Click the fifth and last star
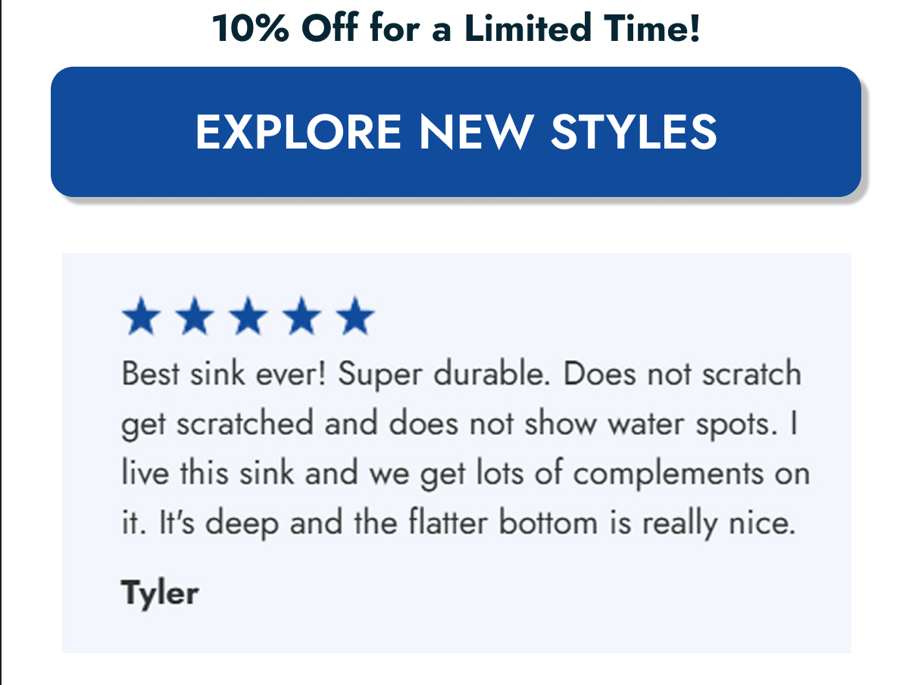 tap(355, 317)
